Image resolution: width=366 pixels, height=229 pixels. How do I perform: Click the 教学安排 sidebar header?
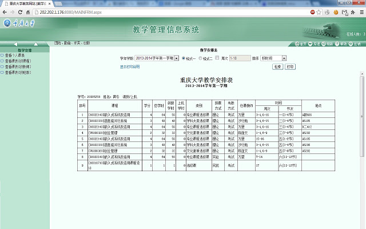25,50
